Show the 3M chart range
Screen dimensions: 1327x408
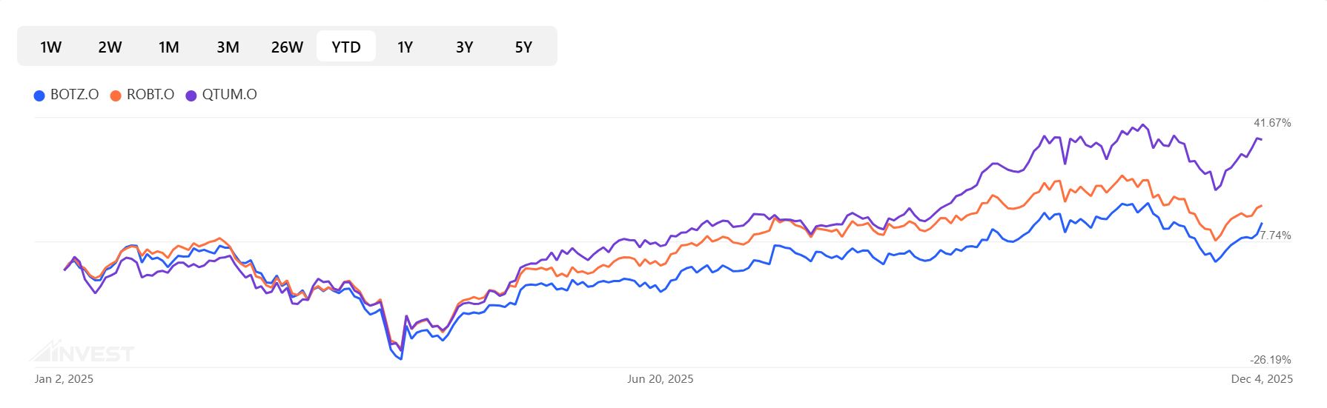[x=228, y=47]
